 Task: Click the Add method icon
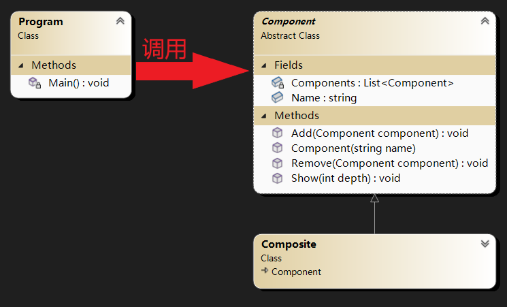point(277,133)
